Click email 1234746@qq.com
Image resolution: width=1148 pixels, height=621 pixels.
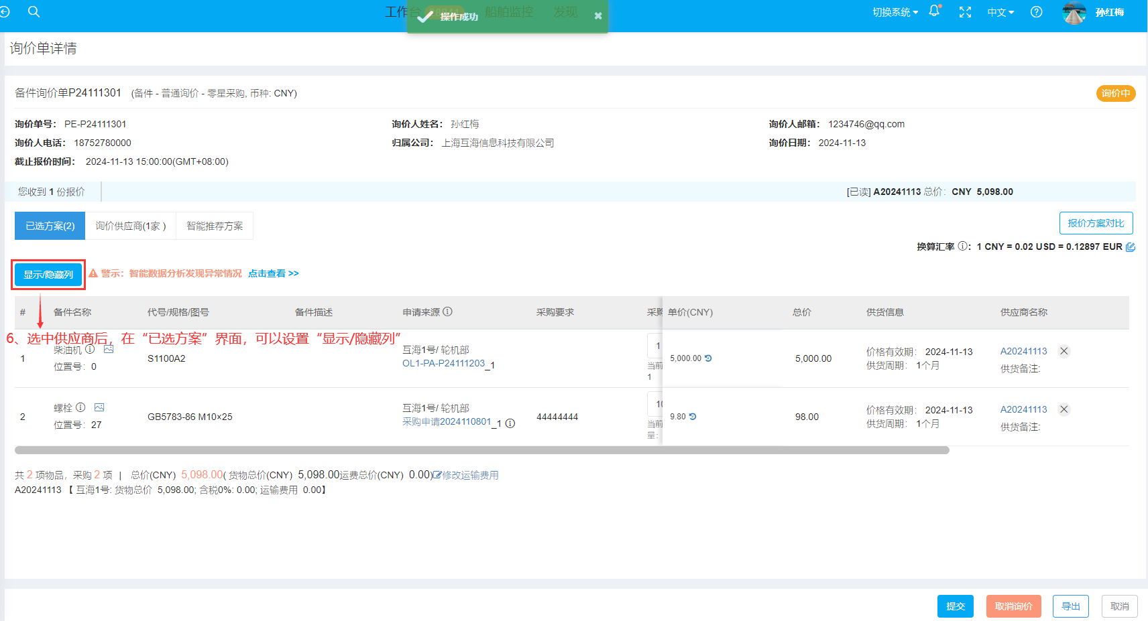tap(866, 124)
